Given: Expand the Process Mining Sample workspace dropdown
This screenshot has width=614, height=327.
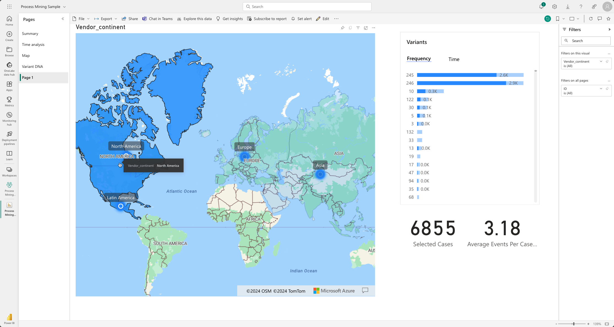Looking at the screenshot, I should (64, 7).
